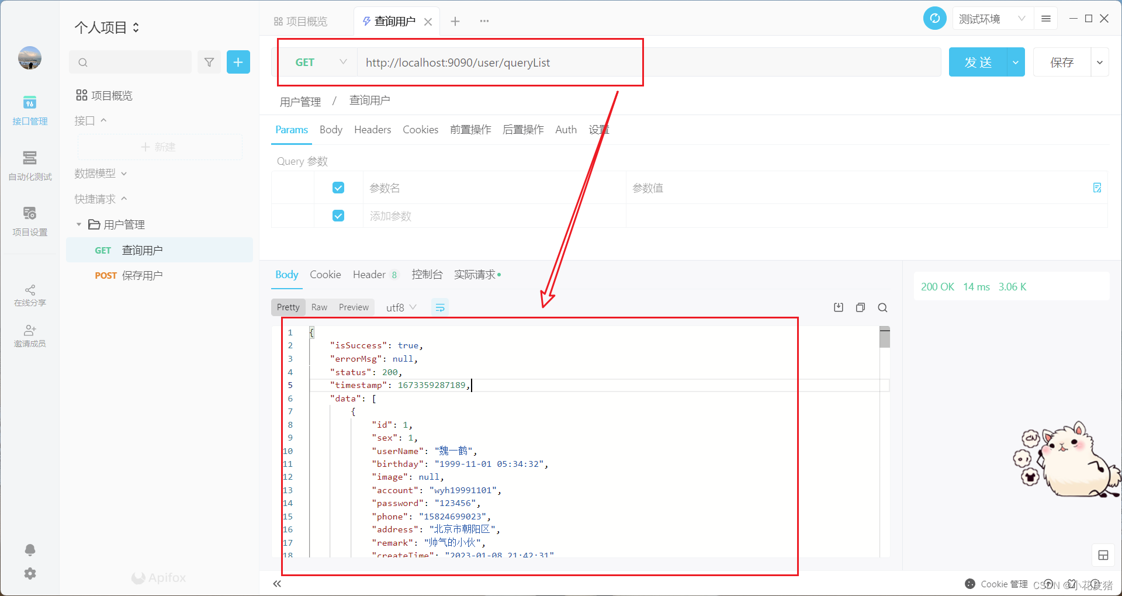Download the response body
Image resolution: width=1122 pixels, height=596 pixels.
[x=838, y=307]
